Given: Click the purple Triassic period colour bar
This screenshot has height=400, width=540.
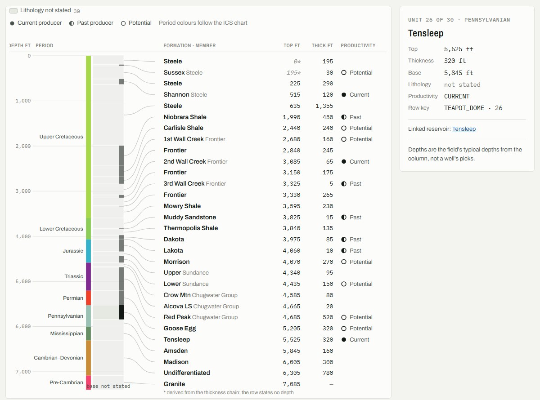Looking at the screenshot, I should [x=88, y=276].
